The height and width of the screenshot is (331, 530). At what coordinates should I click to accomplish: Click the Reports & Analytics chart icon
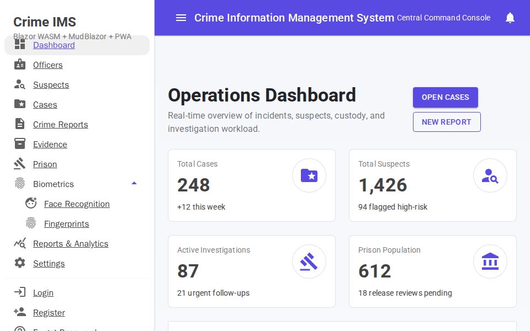coord(20,243)
